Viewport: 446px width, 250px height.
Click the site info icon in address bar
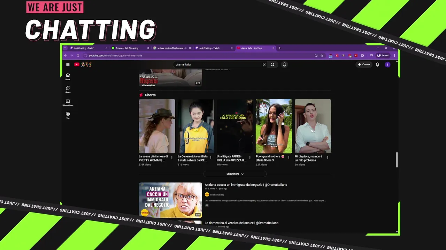(86, 56)
